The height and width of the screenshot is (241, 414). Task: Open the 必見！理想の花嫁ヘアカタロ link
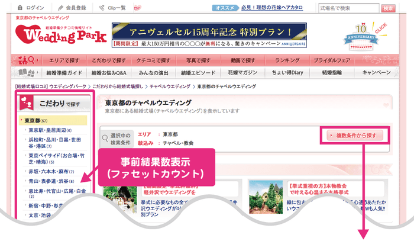click(x=272, y=8)
